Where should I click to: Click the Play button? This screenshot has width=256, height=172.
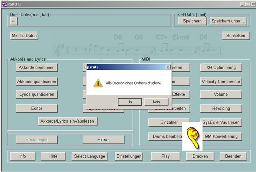[165, 156]
